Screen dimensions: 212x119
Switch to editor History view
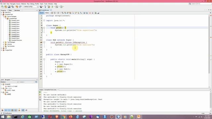point(47,13)
